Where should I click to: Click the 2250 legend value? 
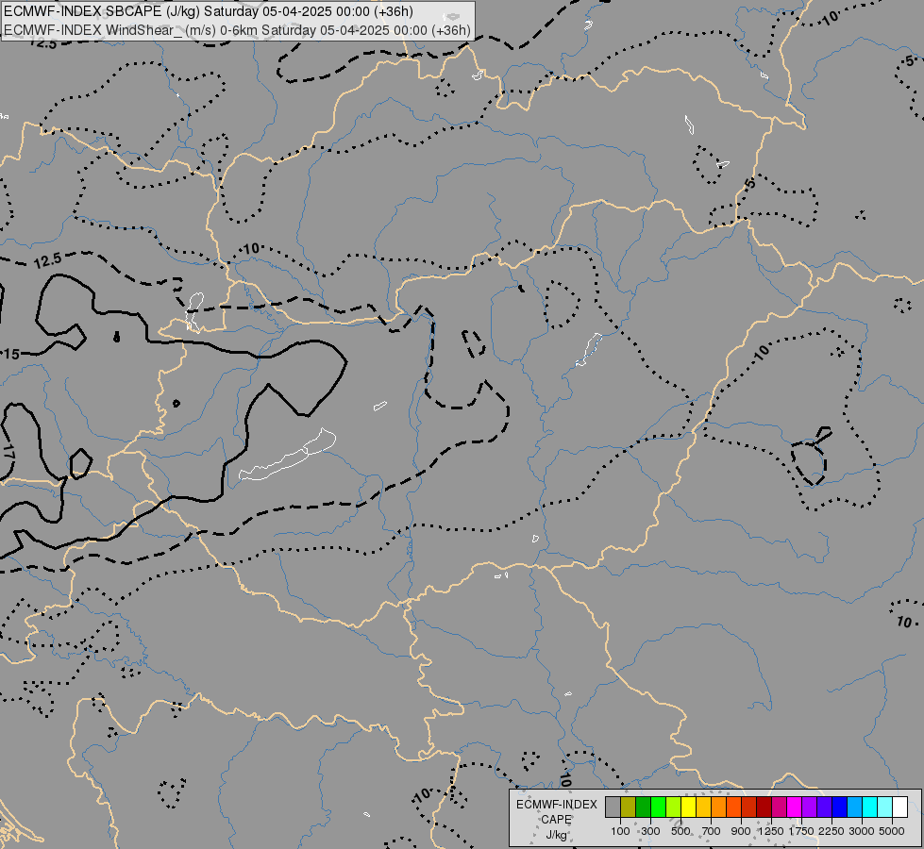point(832,831)
